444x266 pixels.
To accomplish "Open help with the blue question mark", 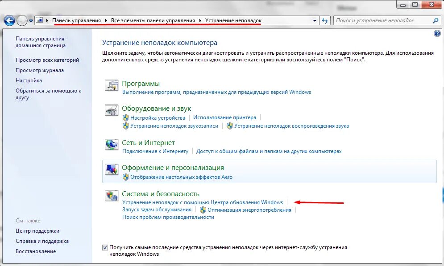I will [x=437, y=33].
